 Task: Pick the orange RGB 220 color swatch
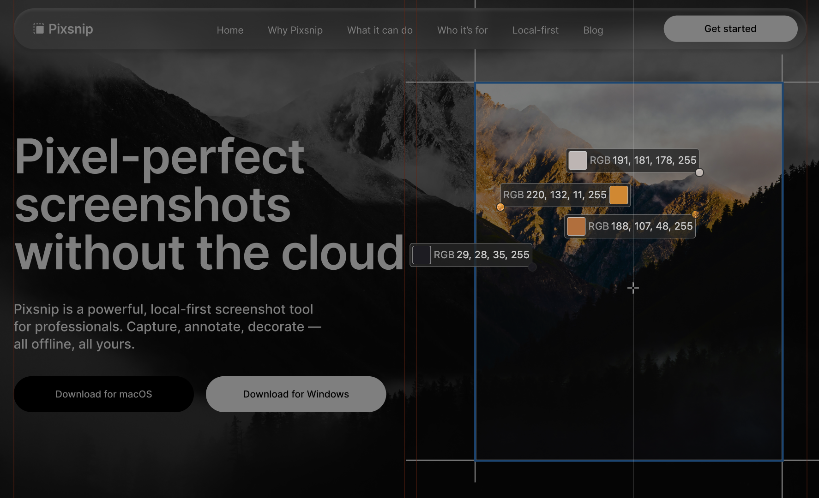[619, 195]
